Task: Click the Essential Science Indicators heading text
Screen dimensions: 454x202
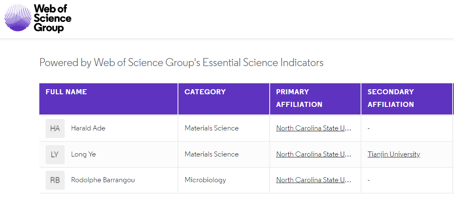Action: coord(181,63)
